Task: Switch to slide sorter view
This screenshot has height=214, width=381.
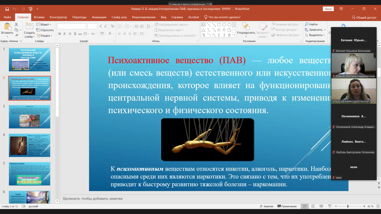Action: click(x=313, y=206)
